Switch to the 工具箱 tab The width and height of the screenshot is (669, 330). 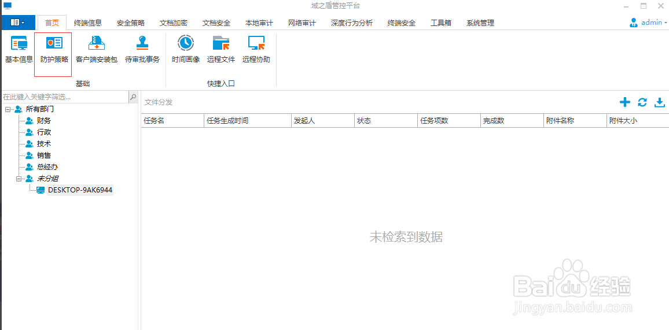click(441, 23)
